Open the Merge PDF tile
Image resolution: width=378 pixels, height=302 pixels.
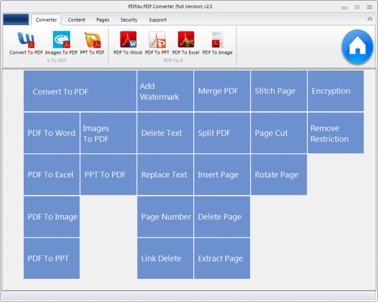click(221, 91)
